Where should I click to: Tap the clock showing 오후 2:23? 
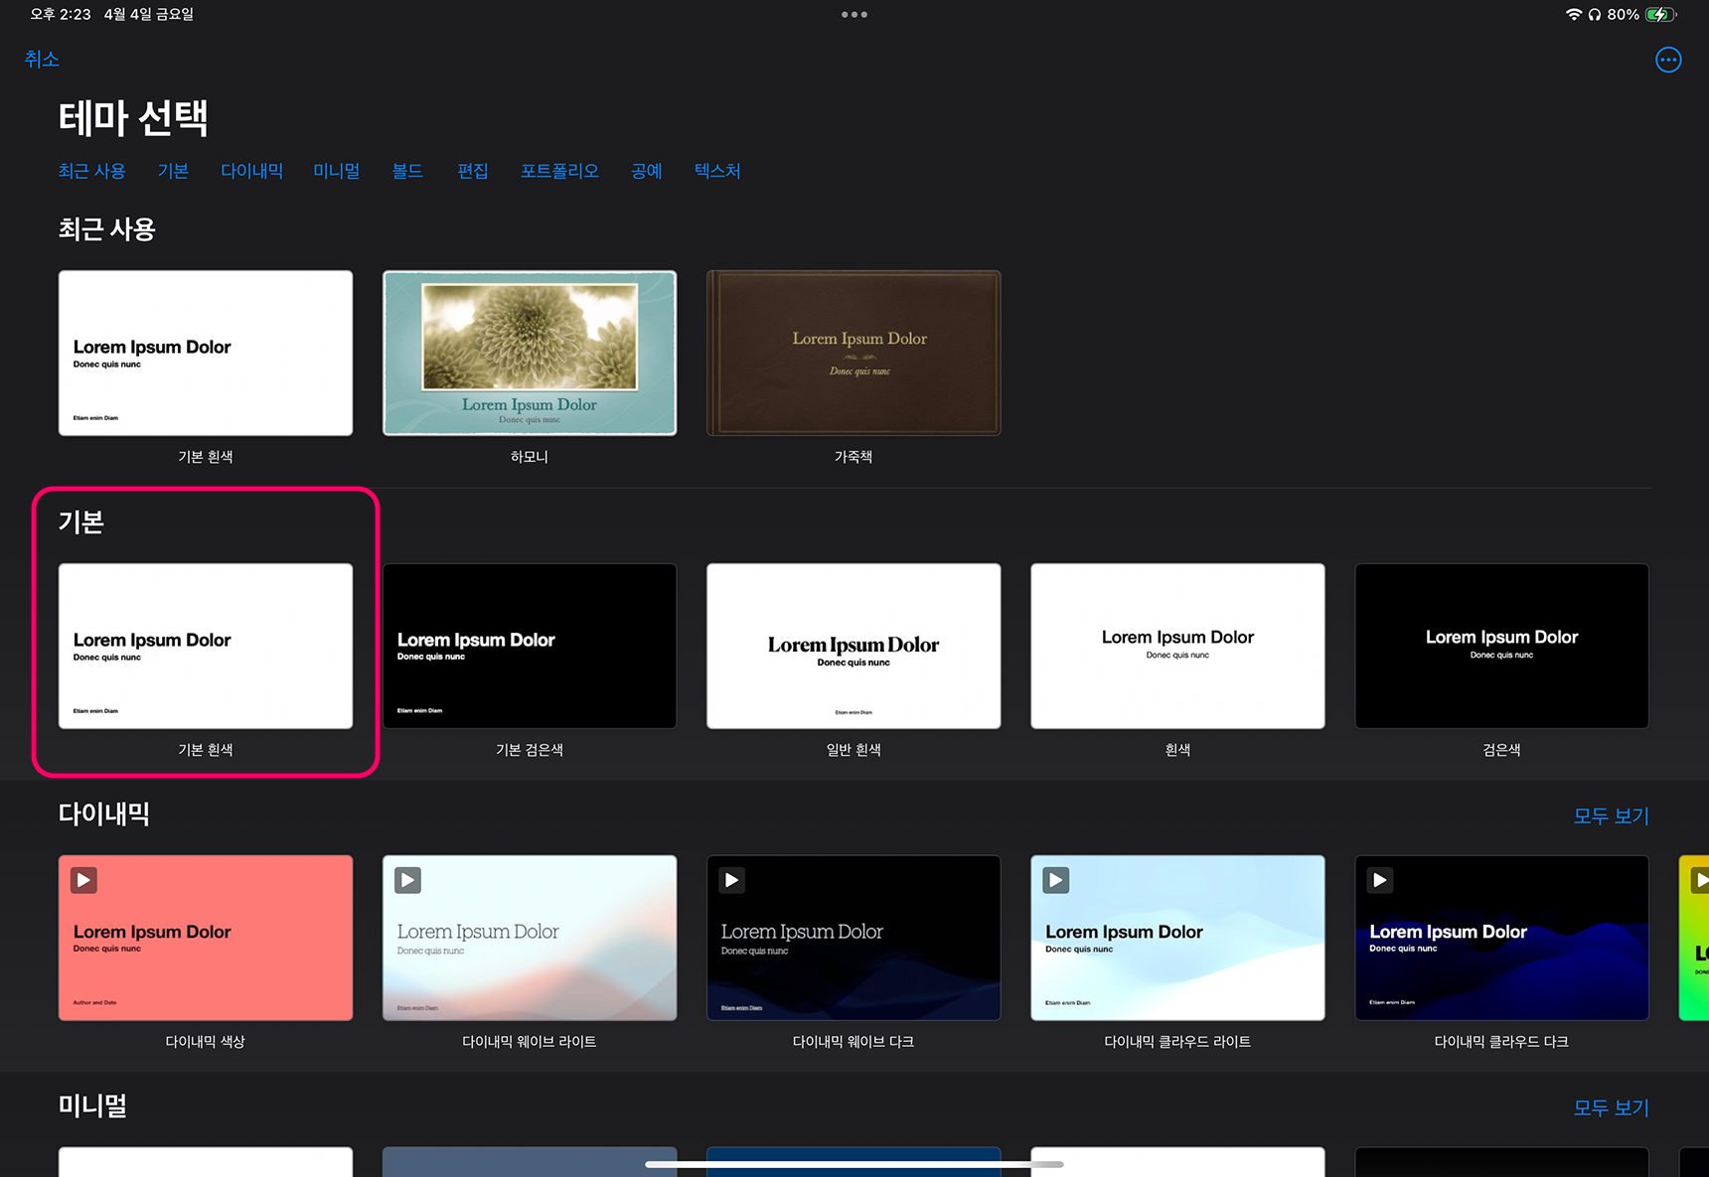(x=61, y=15)
